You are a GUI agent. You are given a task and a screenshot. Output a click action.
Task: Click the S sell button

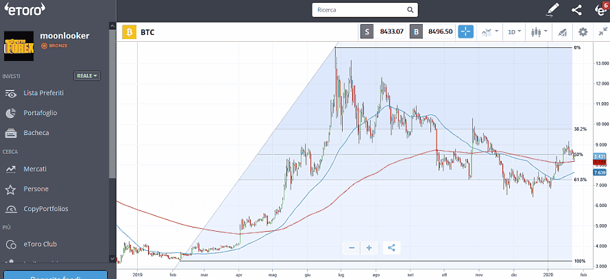click(367, 32)
